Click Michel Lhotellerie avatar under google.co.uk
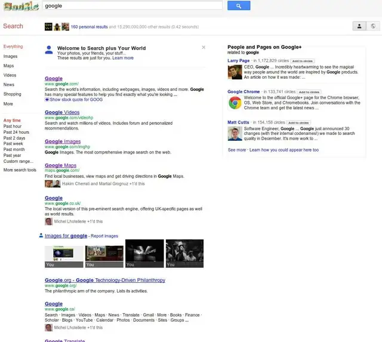The width and height of the screenshot is (382, 342). point(48,221)
